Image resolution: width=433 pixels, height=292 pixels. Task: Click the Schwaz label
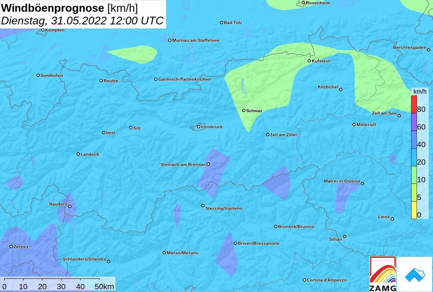pos(254,111)
